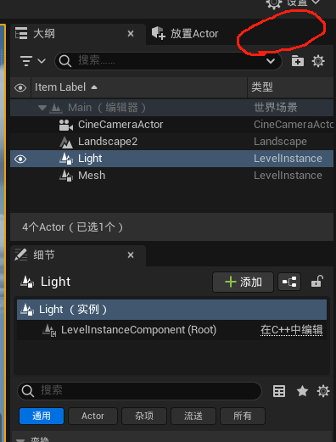
Task: Click the create new folder icon in Outliner
Action: (298, 61)
